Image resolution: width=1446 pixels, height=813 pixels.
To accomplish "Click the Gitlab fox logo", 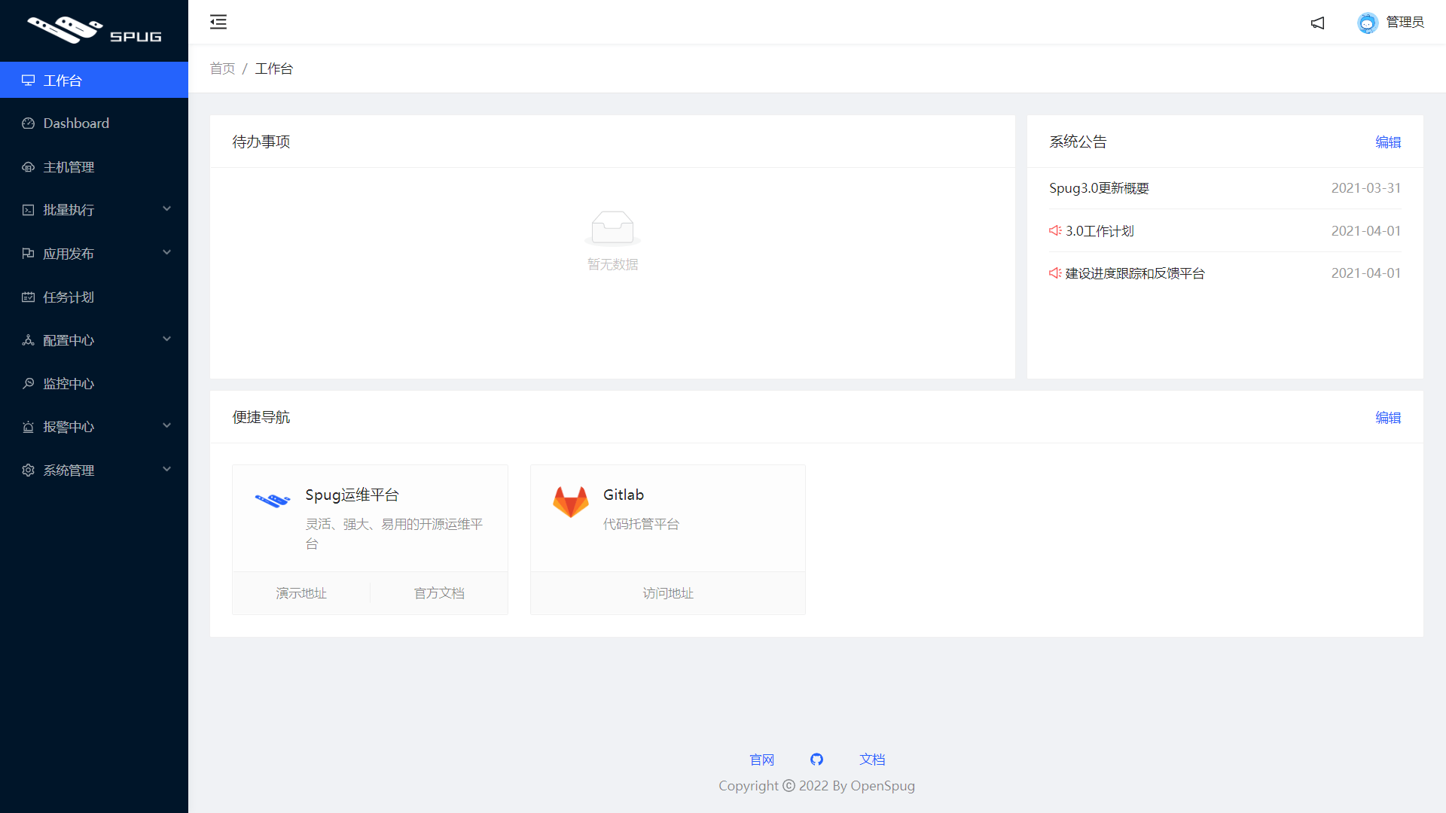I will pos(571,502).
